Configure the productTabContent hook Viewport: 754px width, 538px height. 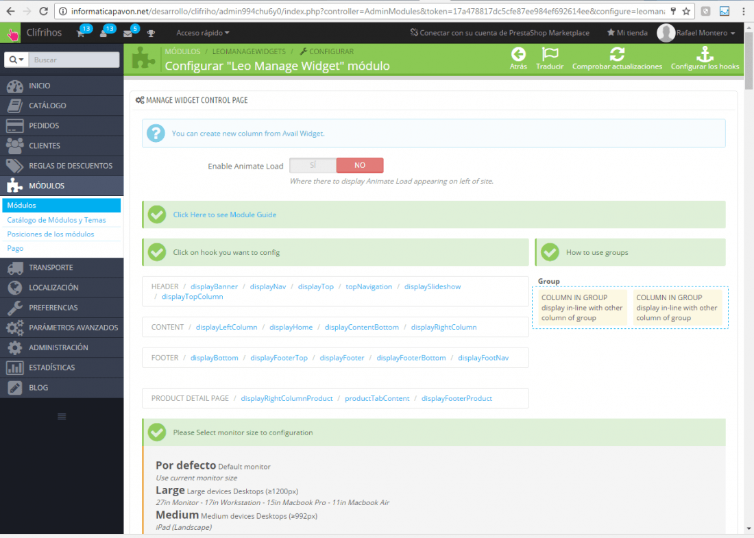coord(377,399)
